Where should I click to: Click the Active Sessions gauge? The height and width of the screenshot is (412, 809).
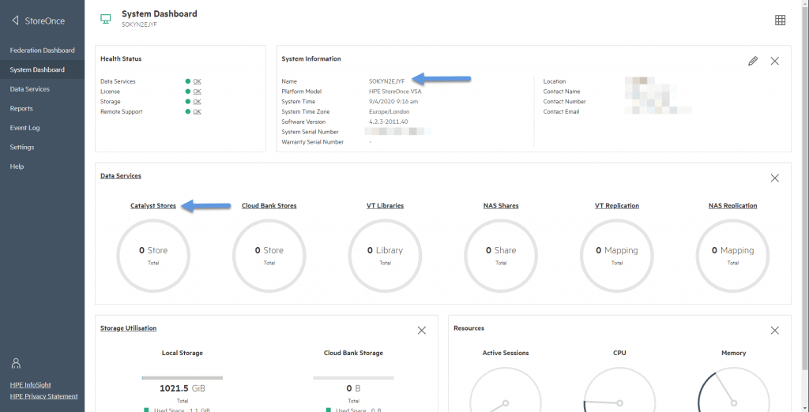click(x=506, y=389)
